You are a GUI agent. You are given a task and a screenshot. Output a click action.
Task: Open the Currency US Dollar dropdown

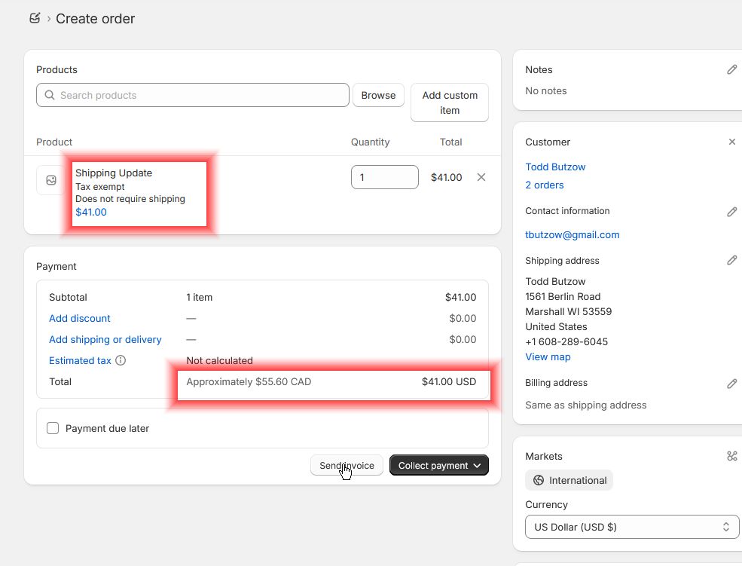[x=632, y=527]
